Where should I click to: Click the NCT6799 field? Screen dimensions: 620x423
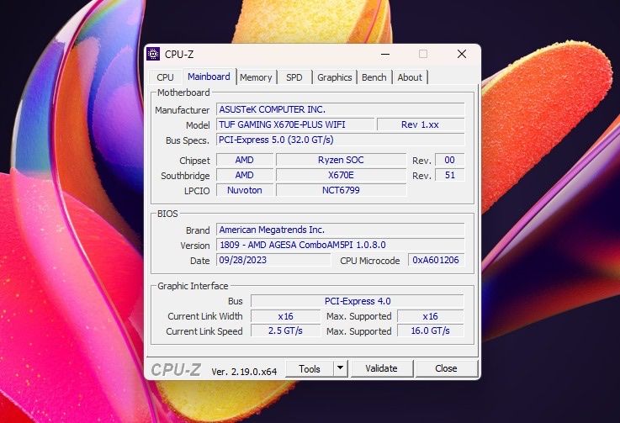[x=341, y=190]
